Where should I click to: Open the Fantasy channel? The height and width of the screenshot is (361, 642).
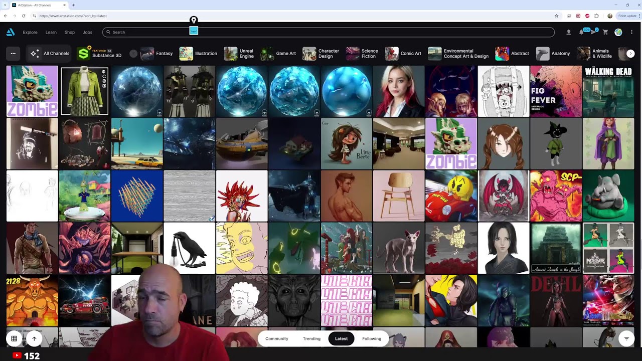[x=156, y=54]
